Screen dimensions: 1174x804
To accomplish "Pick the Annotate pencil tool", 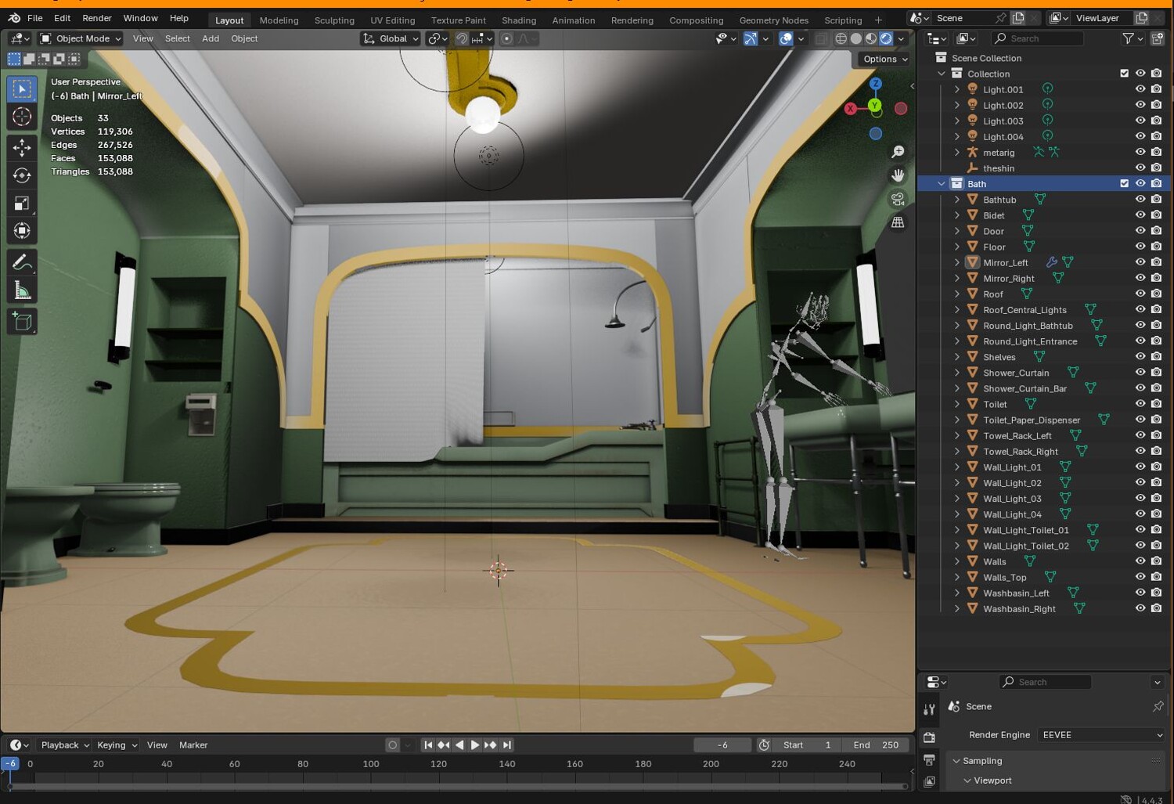I will pos(22,262).
